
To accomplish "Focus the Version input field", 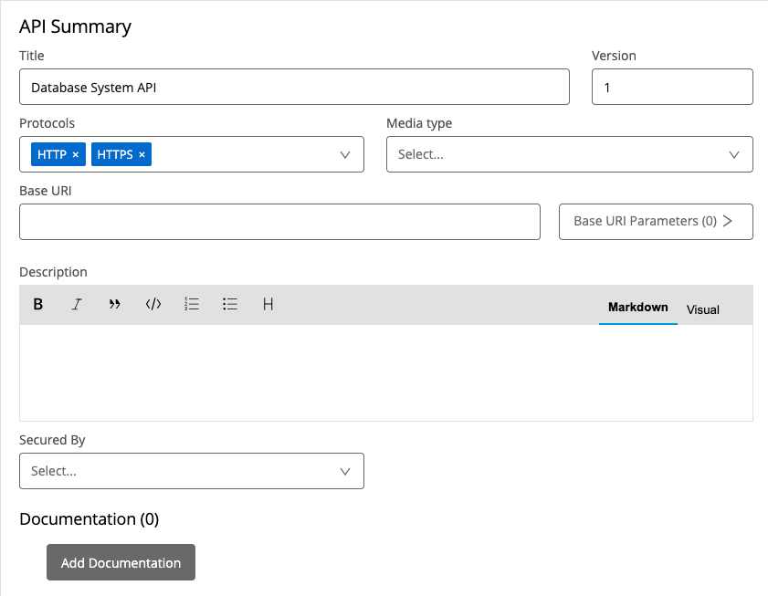I will pyautogui.click(x=672, y=88).
